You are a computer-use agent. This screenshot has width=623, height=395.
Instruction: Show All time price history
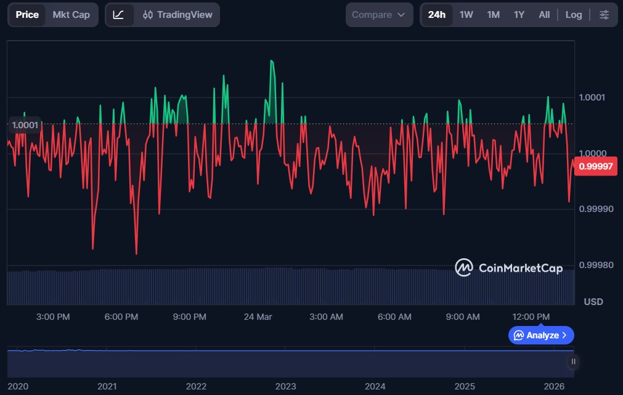(x=544, y=15)
